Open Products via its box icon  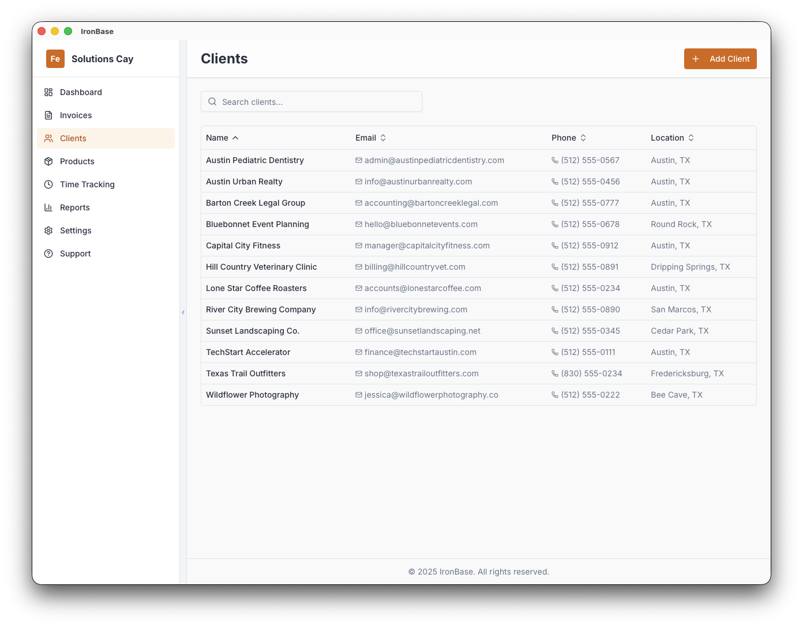tap(48, 161)
